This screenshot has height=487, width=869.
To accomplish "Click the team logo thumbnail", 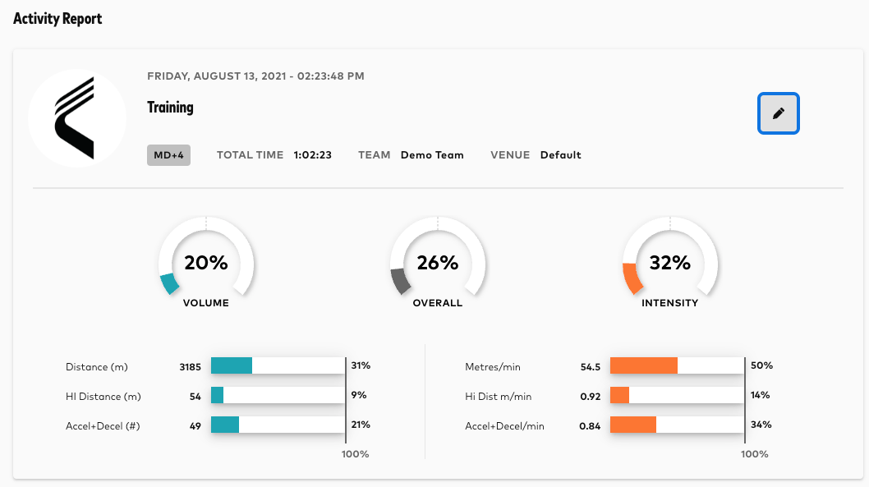I will pos(77,118).
